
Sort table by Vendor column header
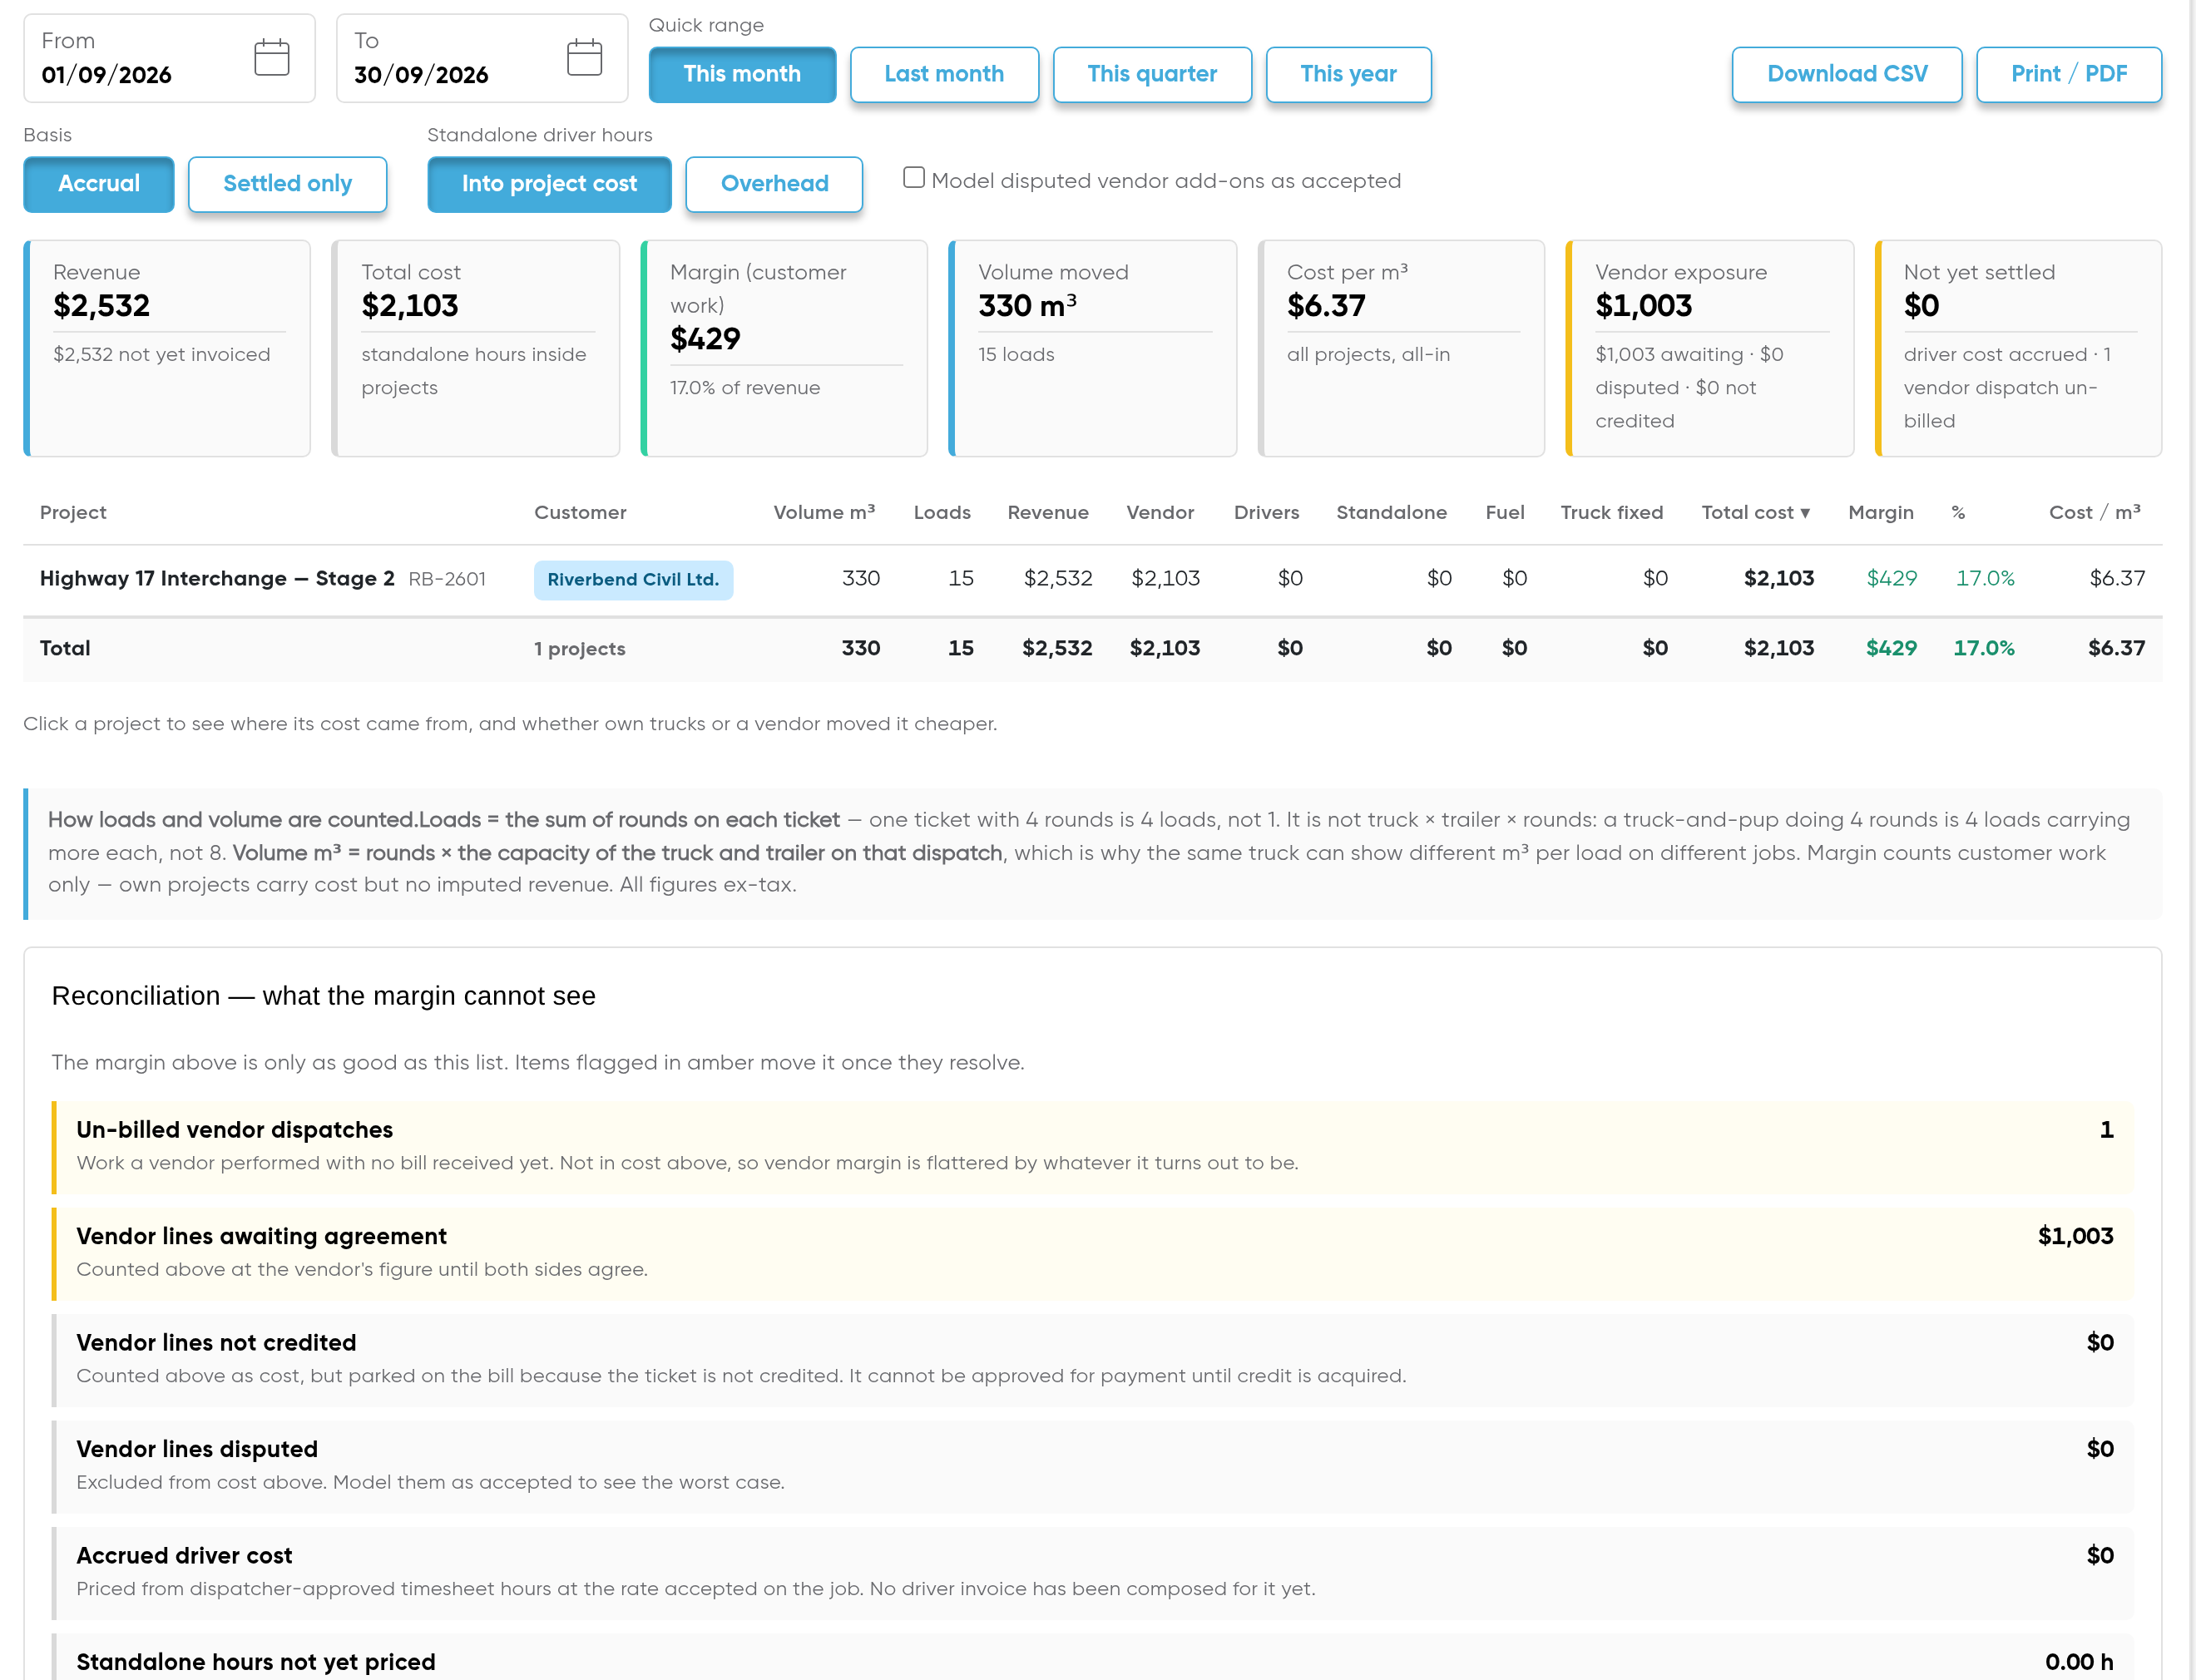coord(1160,512)
